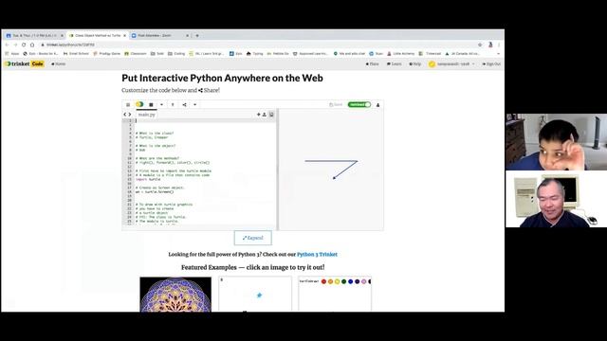The width and height of the screenshot is (607, 341).
Task: Switch to the Class Object Method browser tab
Action: [x=98, y=35]
